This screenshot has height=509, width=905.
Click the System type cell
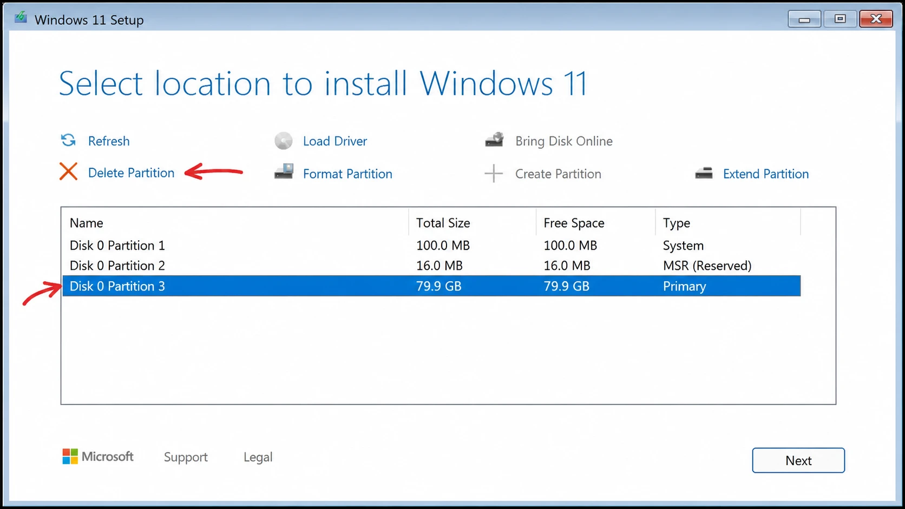(683, 246)
